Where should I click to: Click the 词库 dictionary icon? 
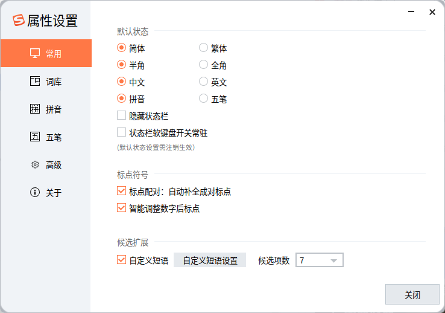pos(35,81)
